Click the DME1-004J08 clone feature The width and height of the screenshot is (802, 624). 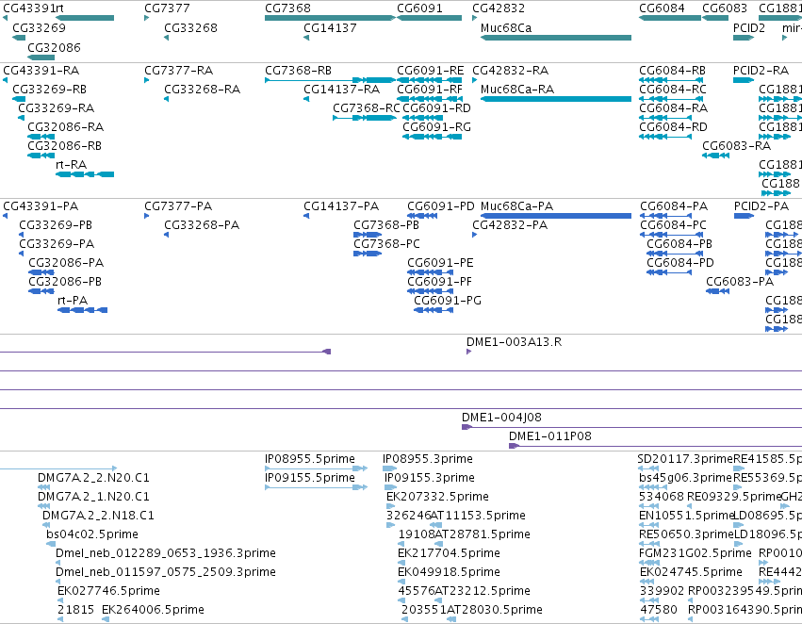[631, 427]
